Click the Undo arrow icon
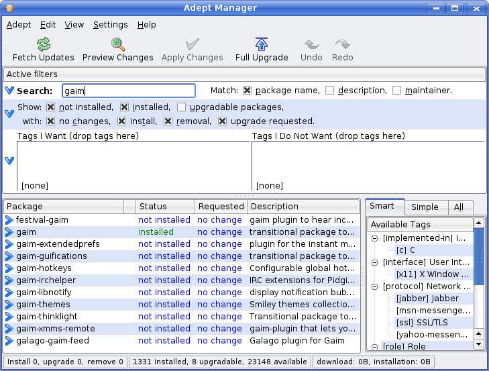Screen dimensions: 489x371 coord(311,45)
